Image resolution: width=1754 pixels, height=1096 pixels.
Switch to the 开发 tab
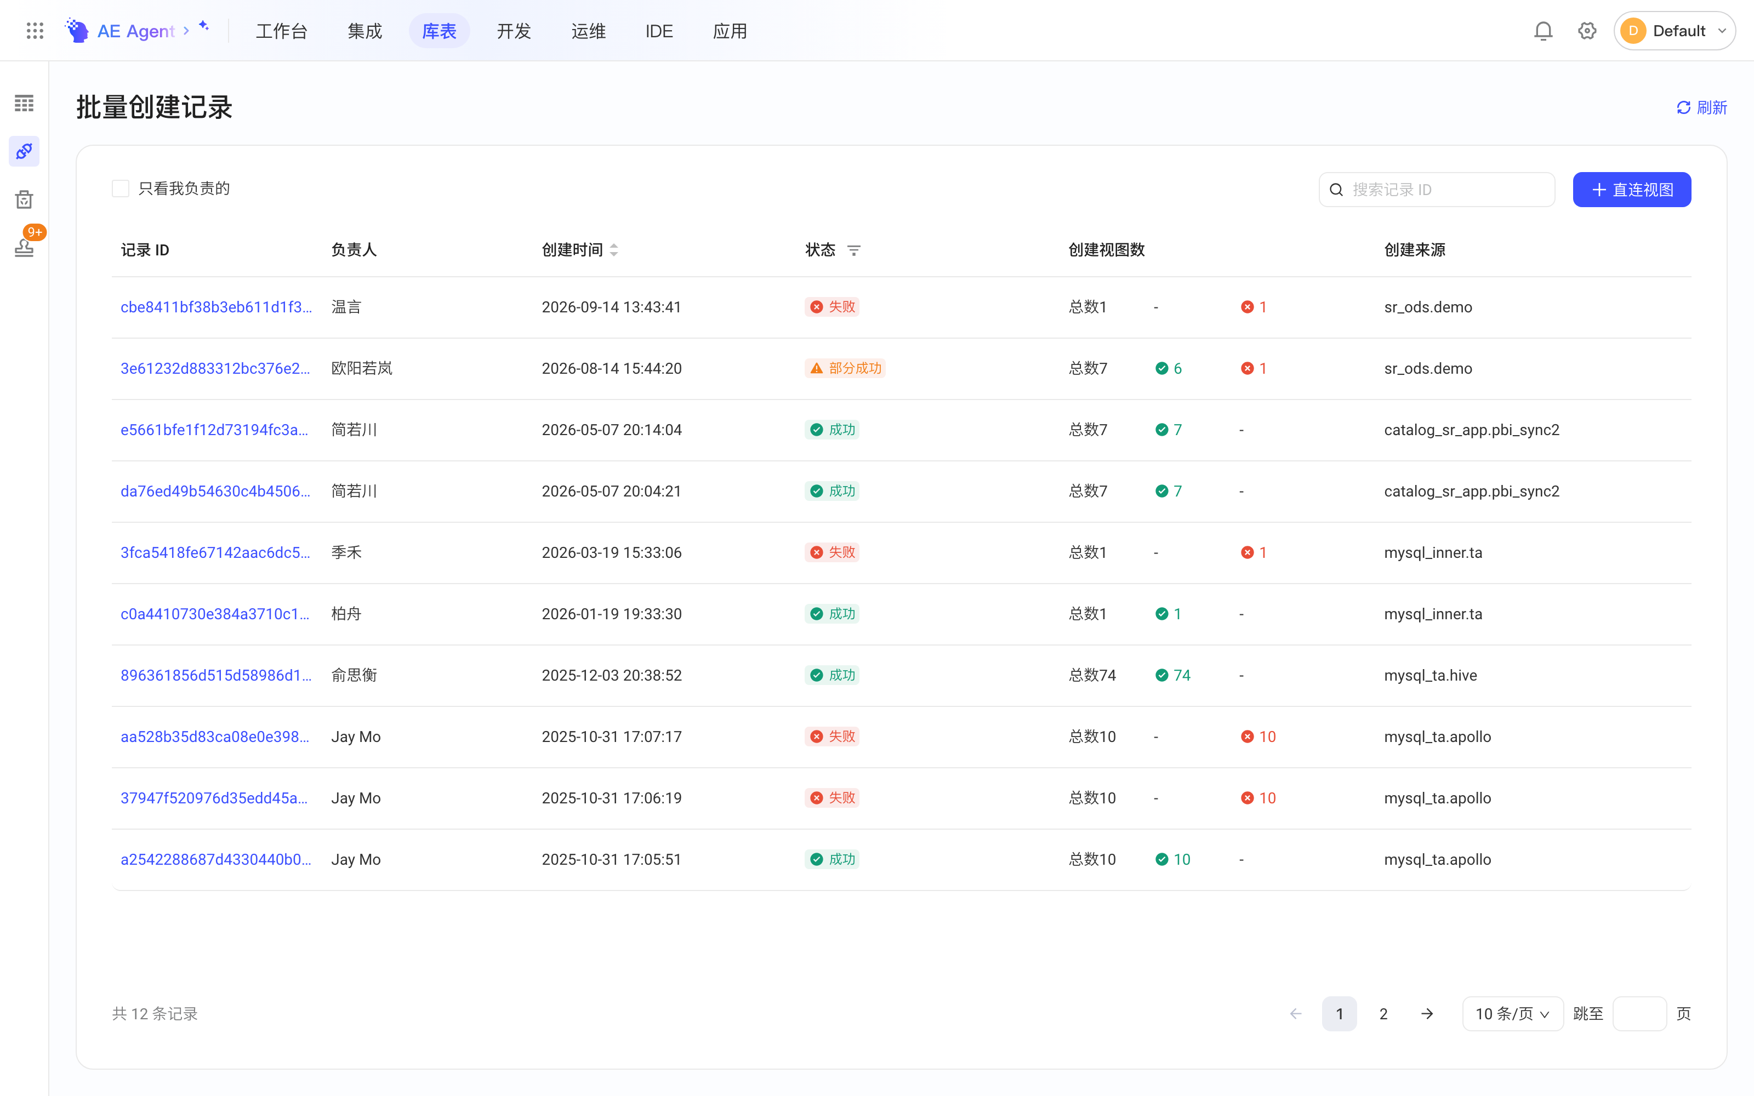(x=514, y=31)
